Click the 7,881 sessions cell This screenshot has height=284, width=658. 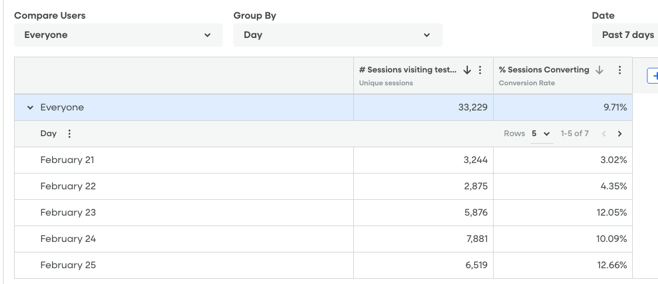476,239
